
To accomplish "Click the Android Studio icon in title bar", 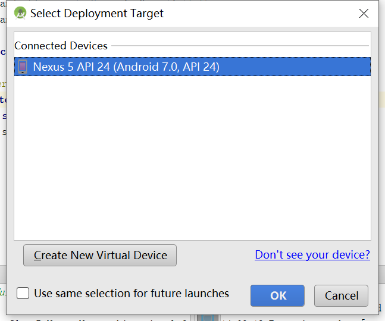I will coord(20,12).
